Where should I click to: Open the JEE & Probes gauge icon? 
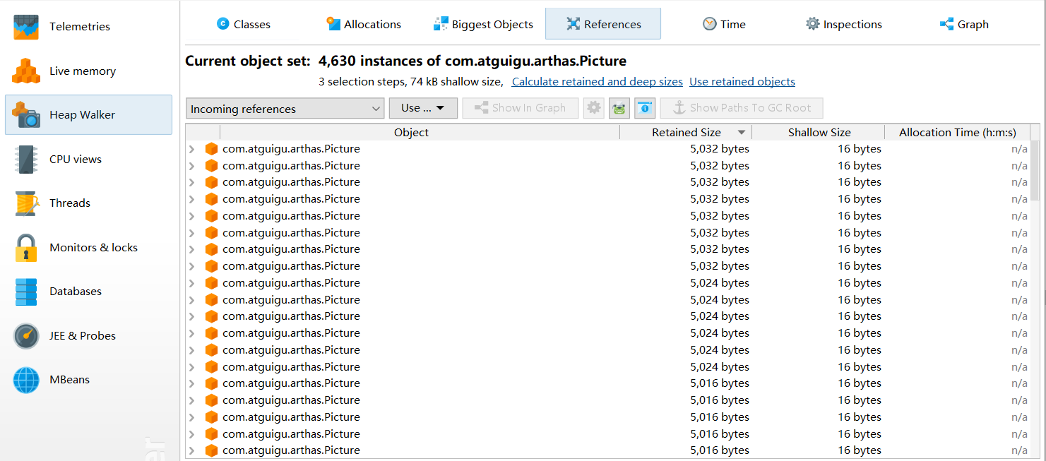[x=26, y=336]
